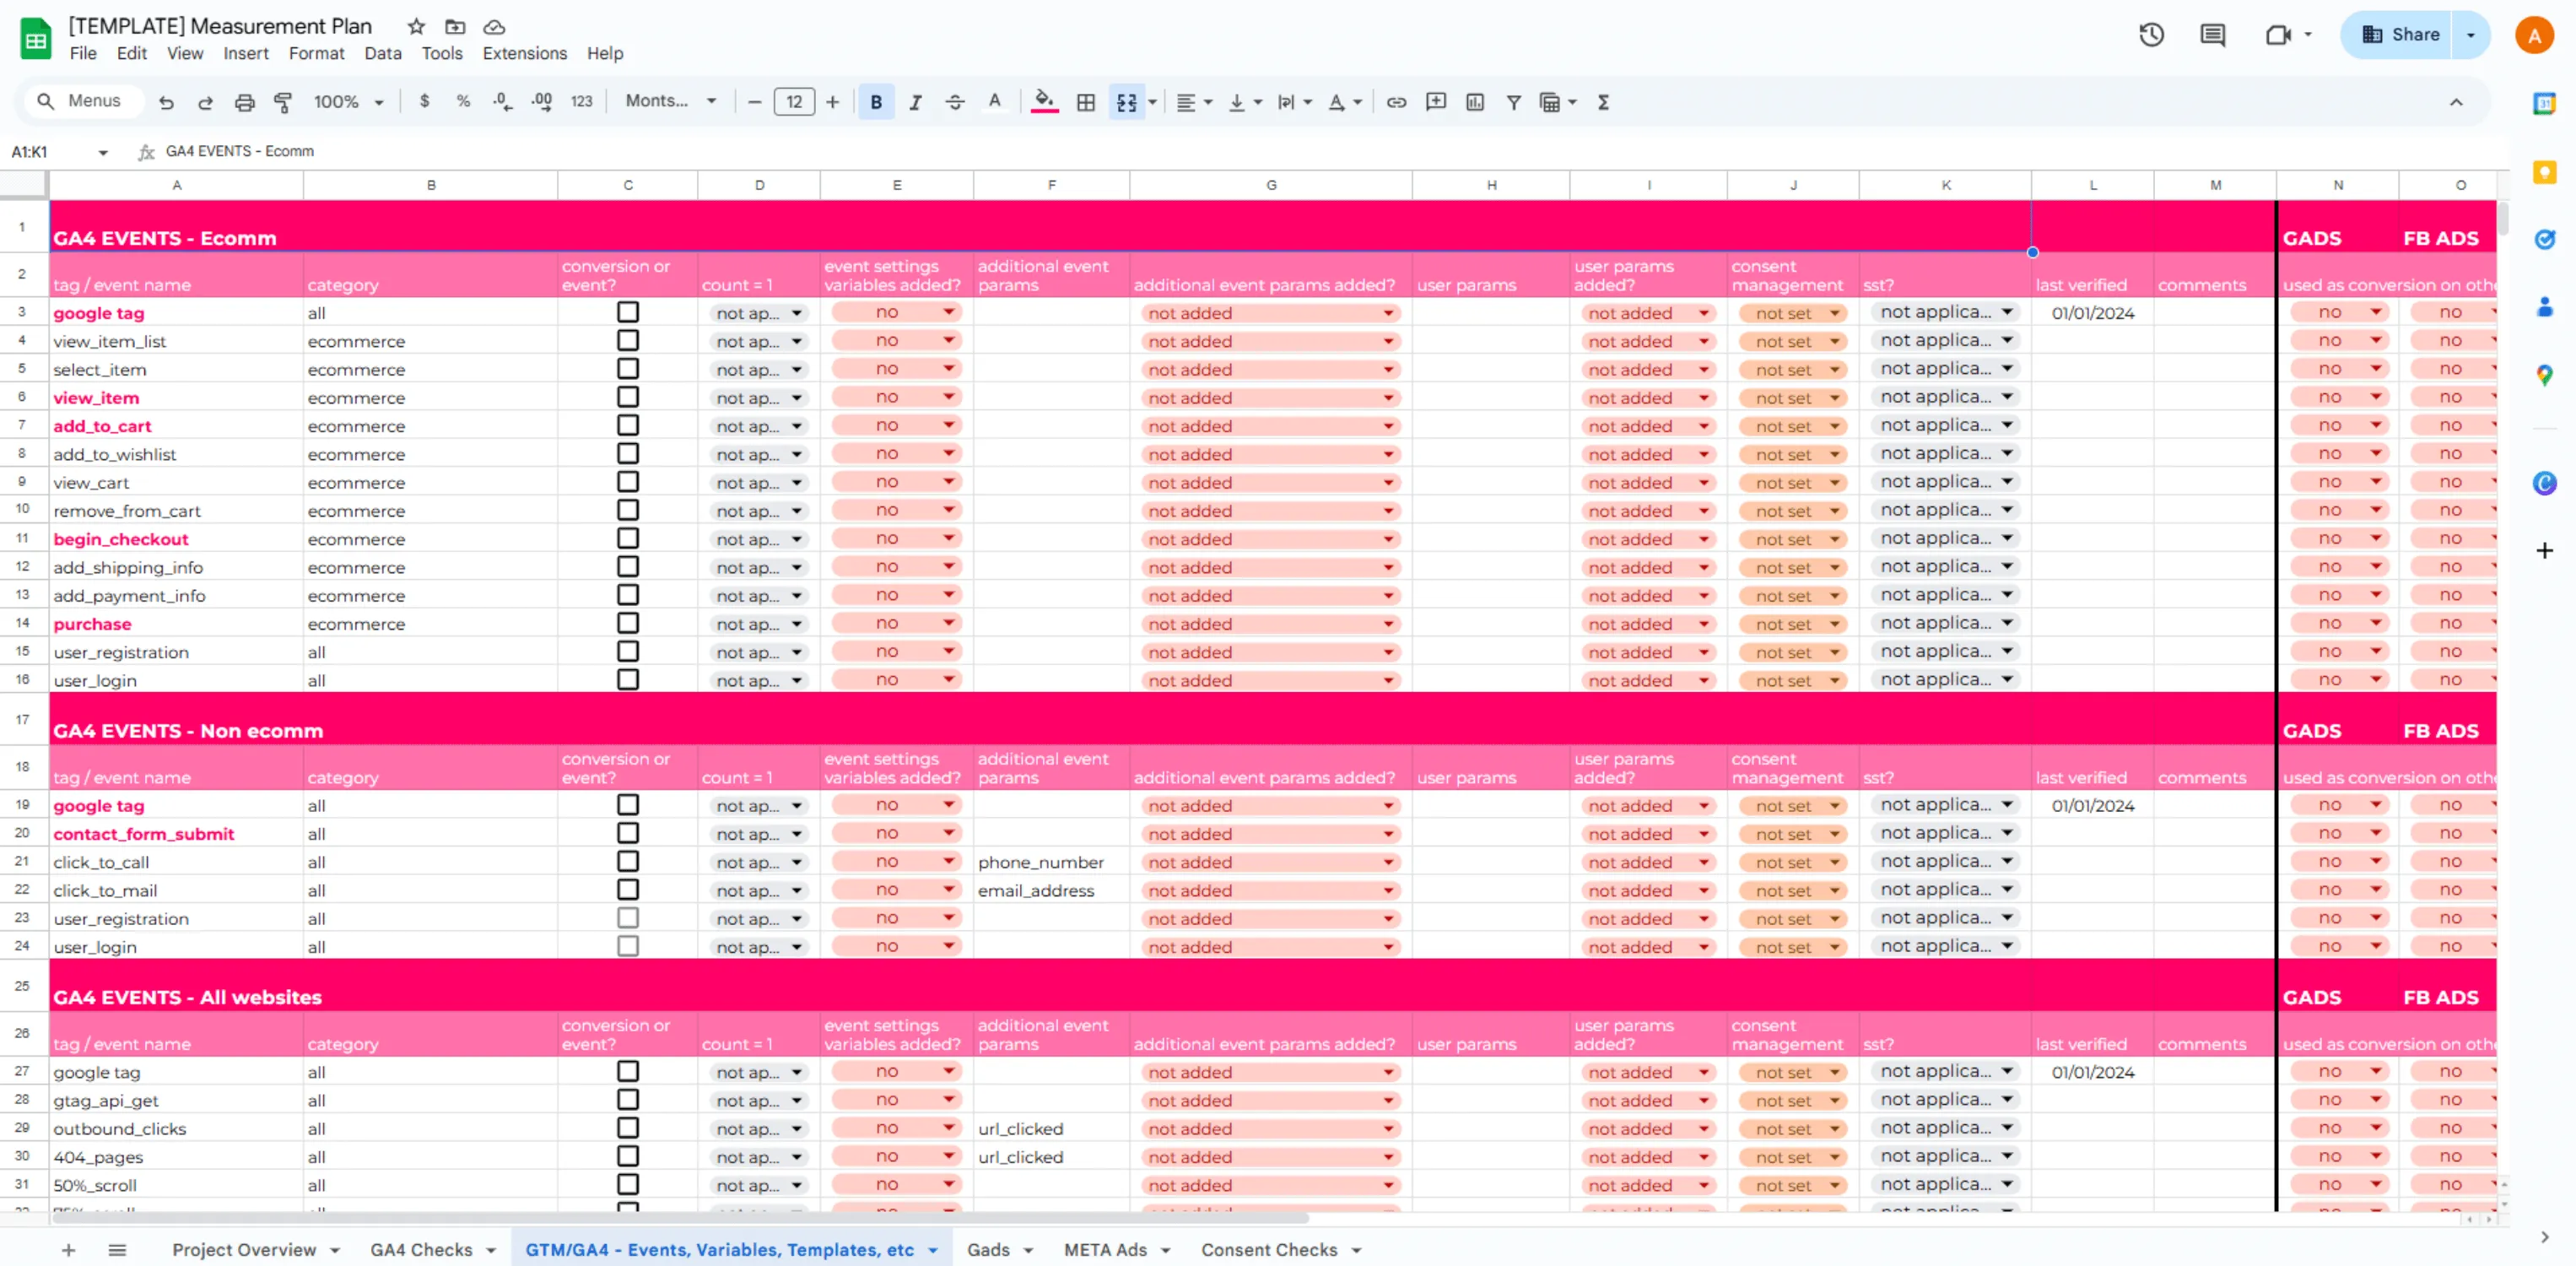Tick conversion checkbox for add_to_cart

pyautogui.click(x=628, y=426)
